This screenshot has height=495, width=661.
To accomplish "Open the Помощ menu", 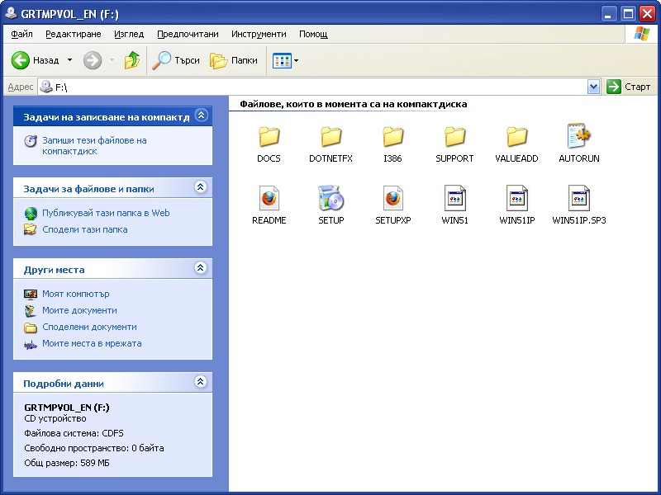I will pyautogui.click(x=313, y=34).
